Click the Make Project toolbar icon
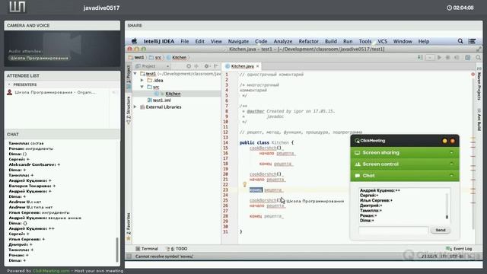This screenshot has height=274, width=487. point(420,58)
